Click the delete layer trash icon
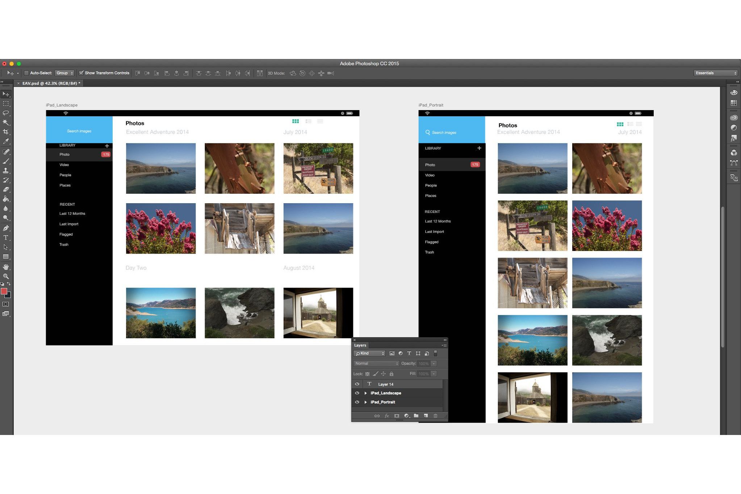This screenshot has width=741, height=494. point(435,416)
